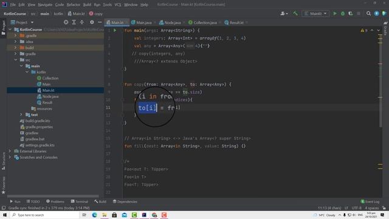Open the Refactor menu

[74, 4]
